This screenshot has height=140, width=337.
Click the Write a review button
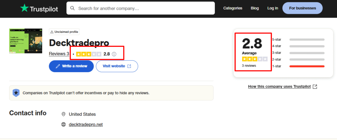click(71, 66)
